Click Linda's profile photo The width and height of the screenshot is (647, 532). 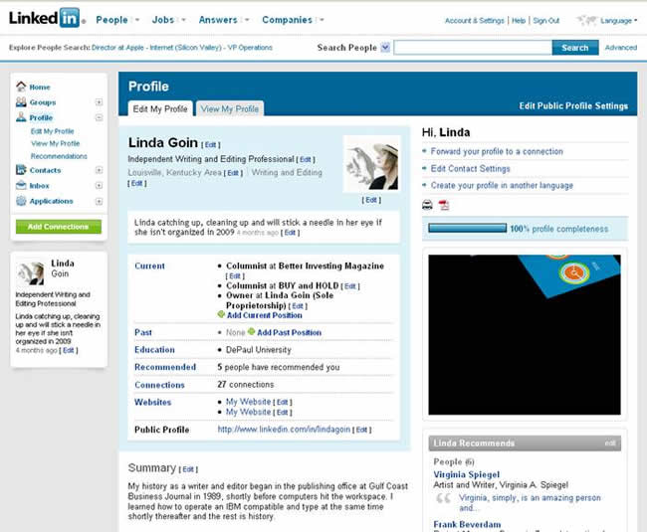(371, 164)
